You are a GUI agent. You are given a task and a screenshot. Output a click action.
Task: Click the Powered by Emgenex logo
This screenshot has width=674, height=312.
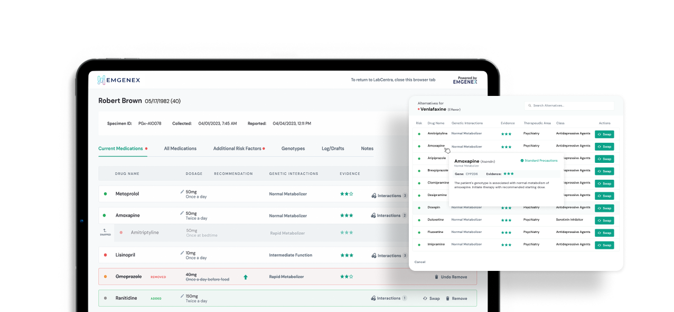(465, 80)
